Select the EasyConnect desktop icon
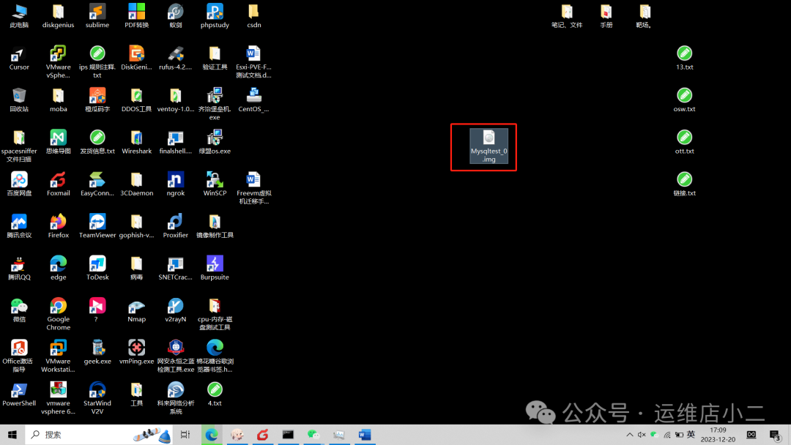 click(x=97, y=184)
